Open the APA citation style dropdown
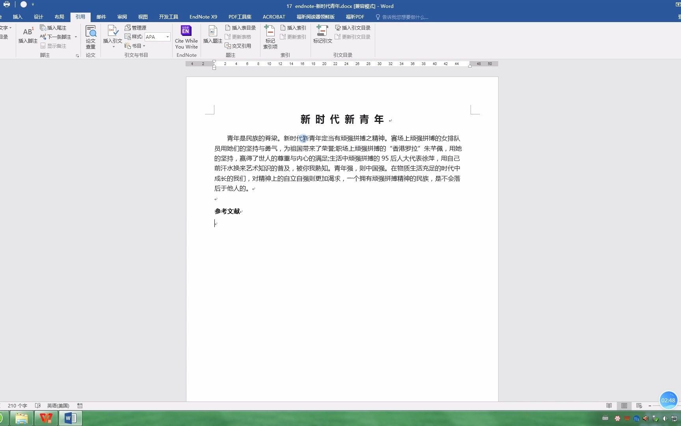The height and width of the screenshot is (426, 681). coord(167,37)
